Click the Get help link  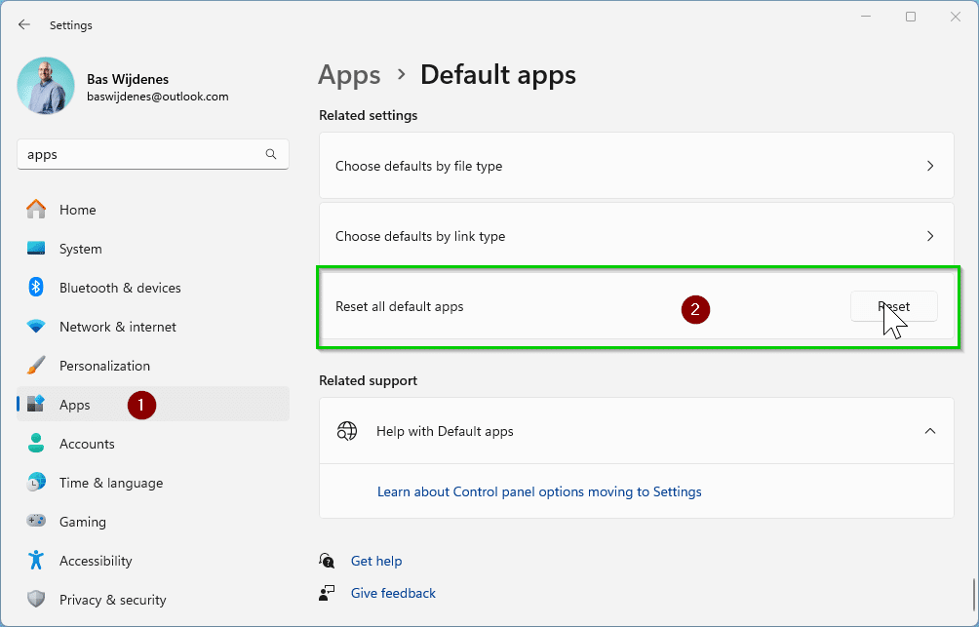pyautogui.click(x=376, y=561)
